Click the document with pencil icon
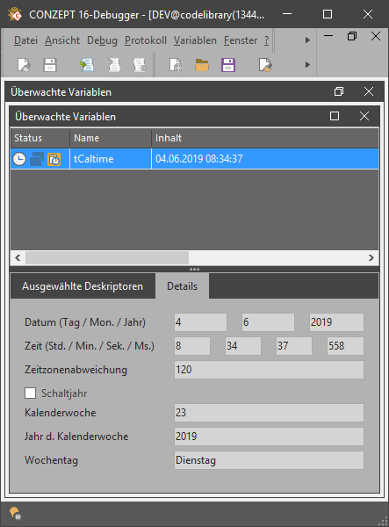Image resolution: width=389 pixels, height=527 pixels. 265,65
